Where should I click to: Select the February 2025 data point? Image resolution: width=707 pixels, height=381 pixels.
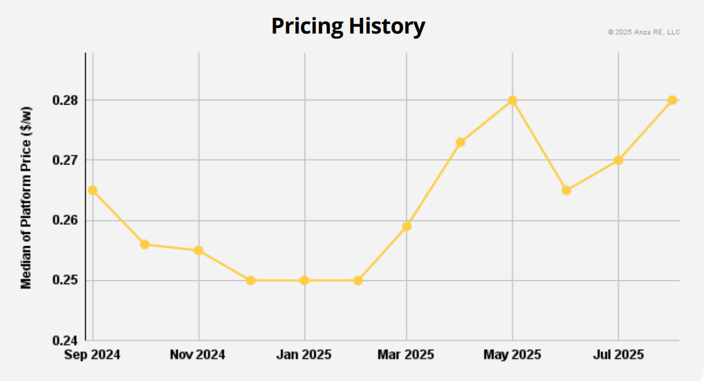(358, 280)
